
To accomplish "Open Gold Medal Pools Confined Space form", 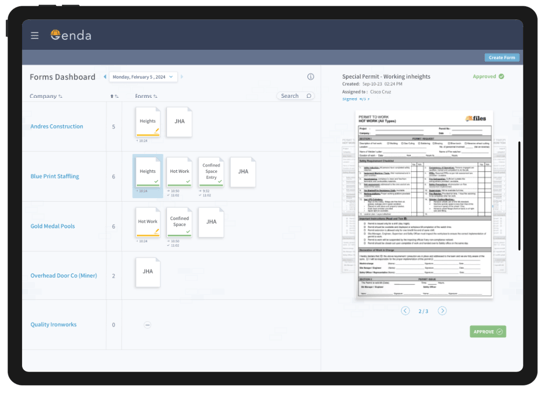I will [x=179, y=222].
